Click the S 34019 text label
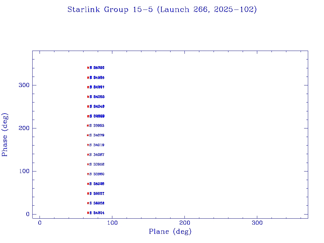Screen dimensions: 324x243 [97, 145]
